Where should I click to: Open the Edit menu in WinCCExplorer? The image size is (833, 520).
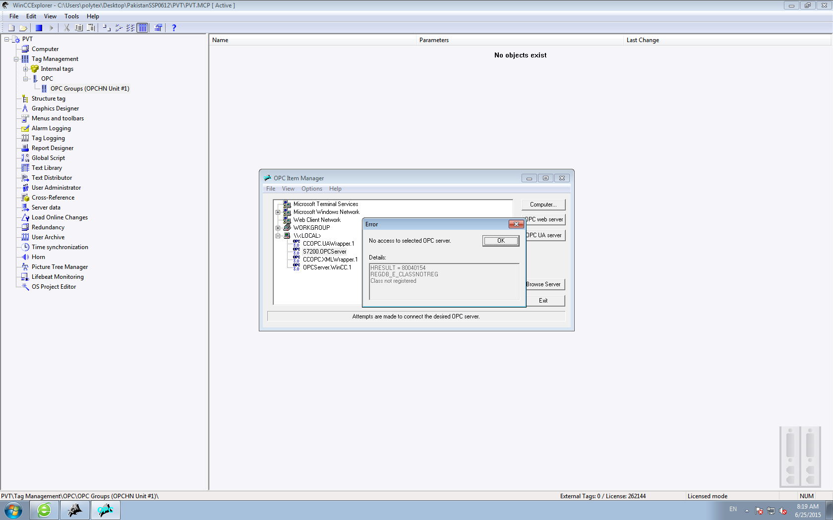[31, 16]
